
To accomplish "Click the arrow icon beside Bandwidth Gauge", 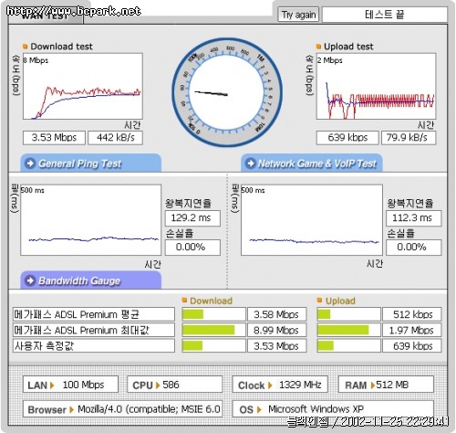I will (x=30, y=280).
